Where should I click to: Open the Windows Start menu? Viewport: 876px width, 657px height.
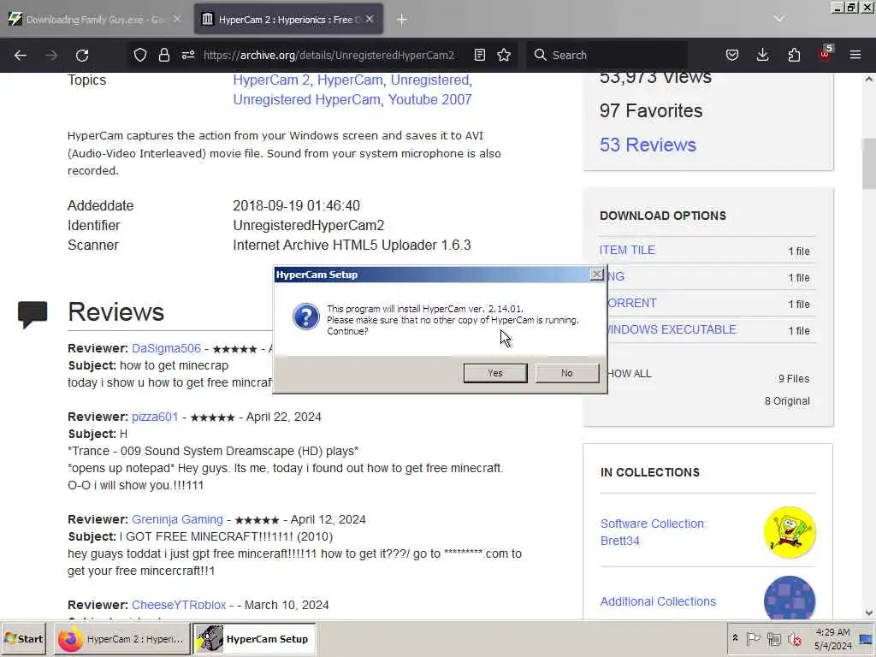coord(23,639)
